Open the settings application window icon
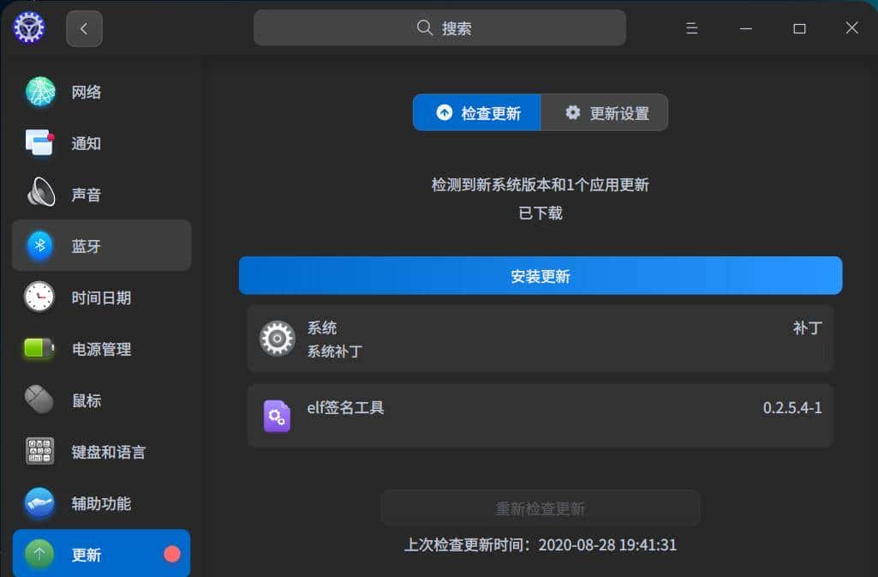Image resolution: width=878 pixels, height=577 pixels. point(28,27)
